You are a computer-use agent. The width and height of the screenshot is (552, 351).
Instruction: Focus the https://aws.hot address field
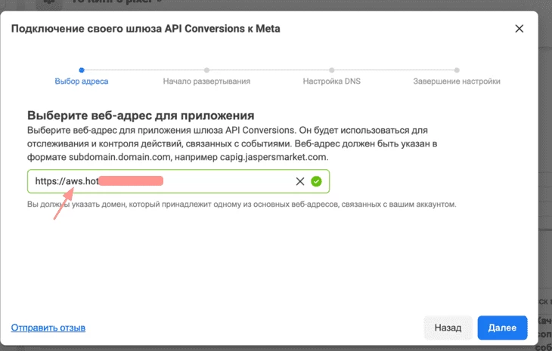(x=178, y=181)
